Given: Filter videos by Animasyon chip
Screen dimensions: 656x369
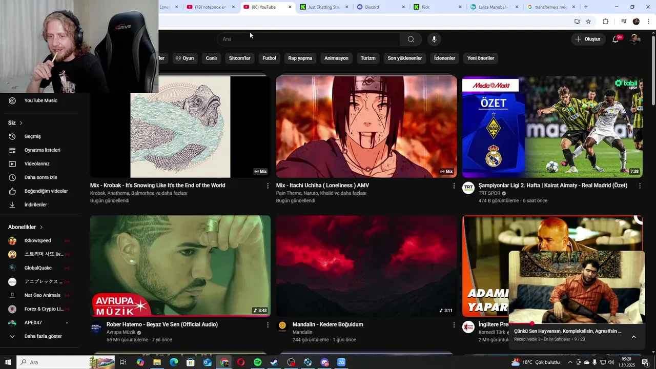Looking at the screenshot, I should click(336, 58).
